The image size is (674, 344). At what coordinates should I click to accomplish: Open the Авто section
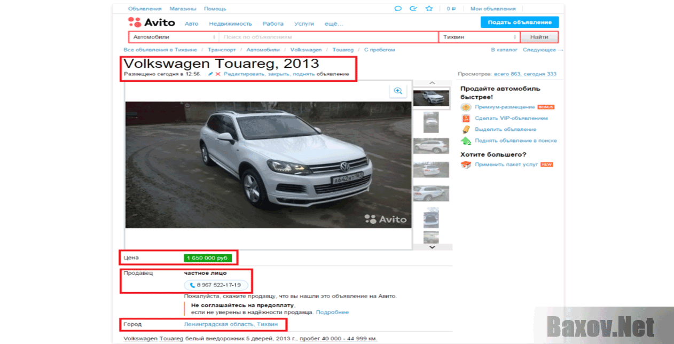(191, 24)
